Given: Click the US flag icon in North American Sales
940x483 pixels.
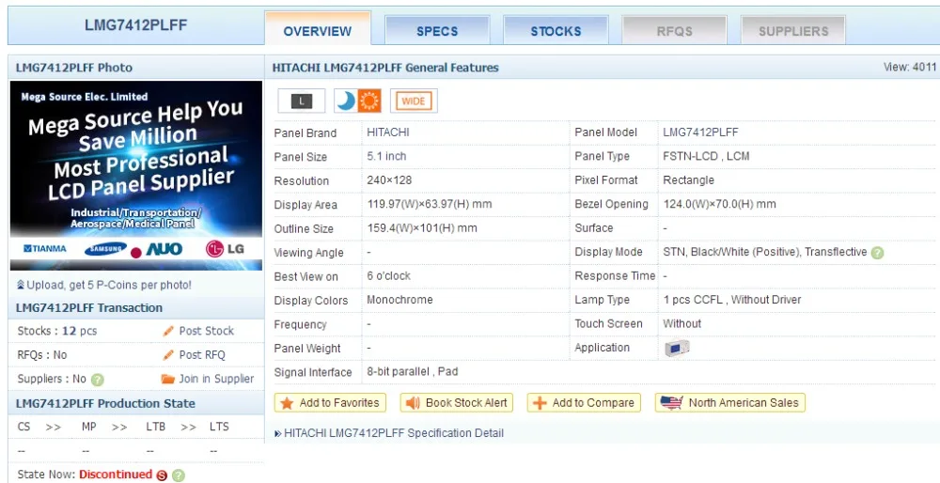Looking at the screenshot, I should click(671, 403).
